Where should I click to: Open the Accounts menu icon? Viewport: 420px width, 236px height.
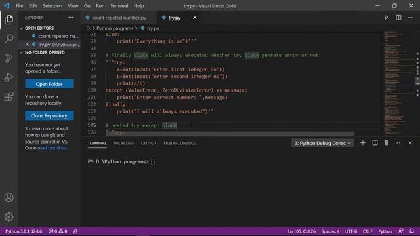[9, 197]
